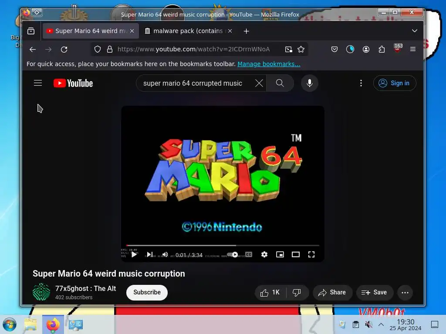Skip to the next video
The height and width of the screenshot is (334, 446).
pyautogui.click(x=150, y=254)
